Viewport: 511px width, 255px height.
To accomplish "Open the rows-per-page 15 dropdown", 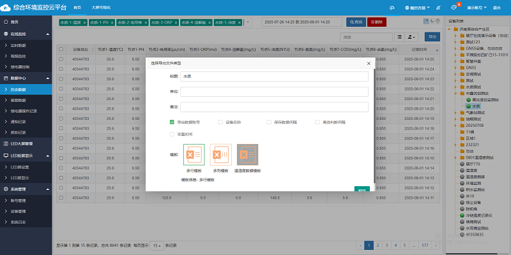I will pyautogui.click(x=156, y=245).
